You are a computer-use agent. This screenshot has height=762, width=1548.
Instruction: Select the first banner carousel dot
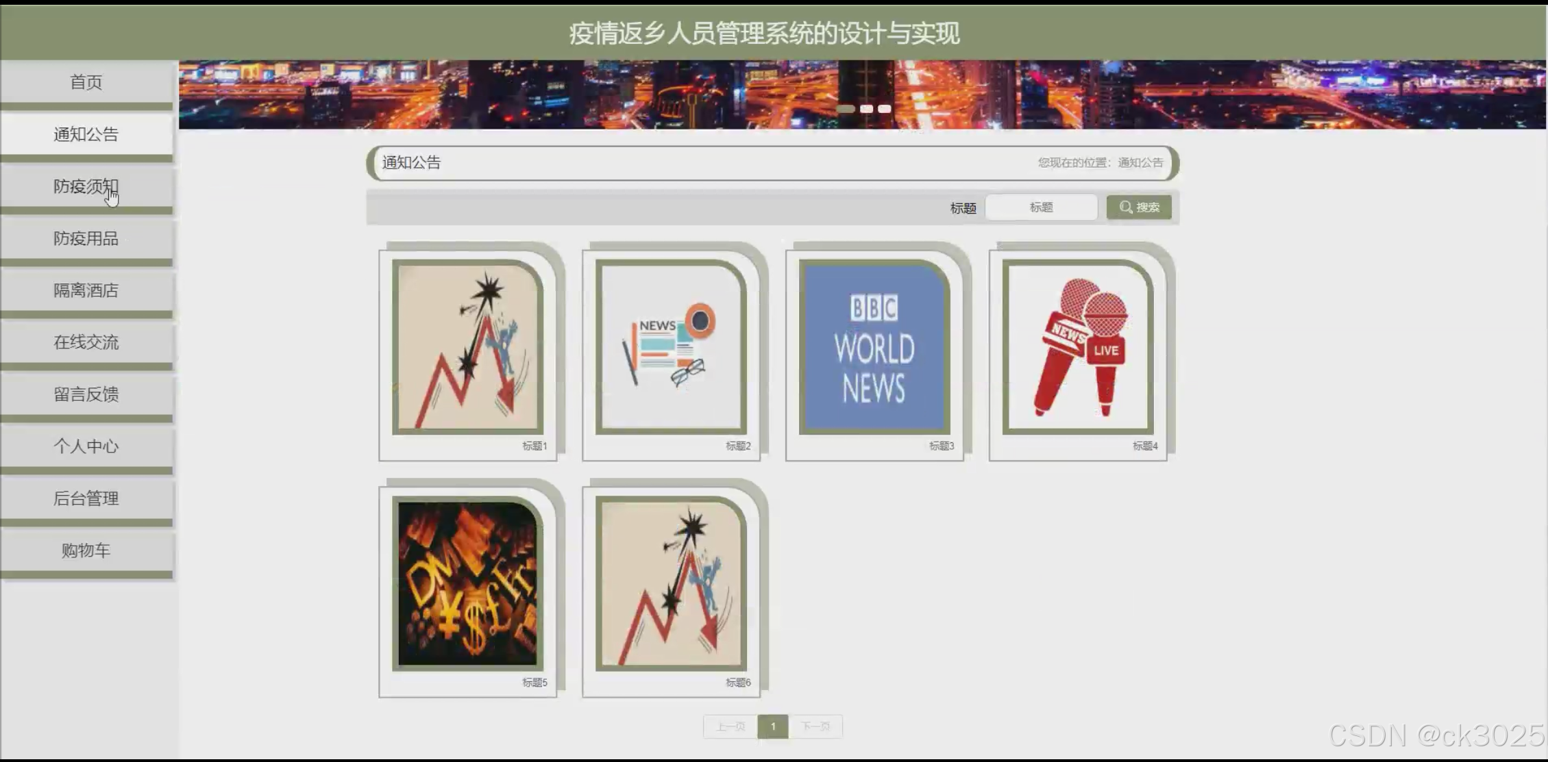846,109
